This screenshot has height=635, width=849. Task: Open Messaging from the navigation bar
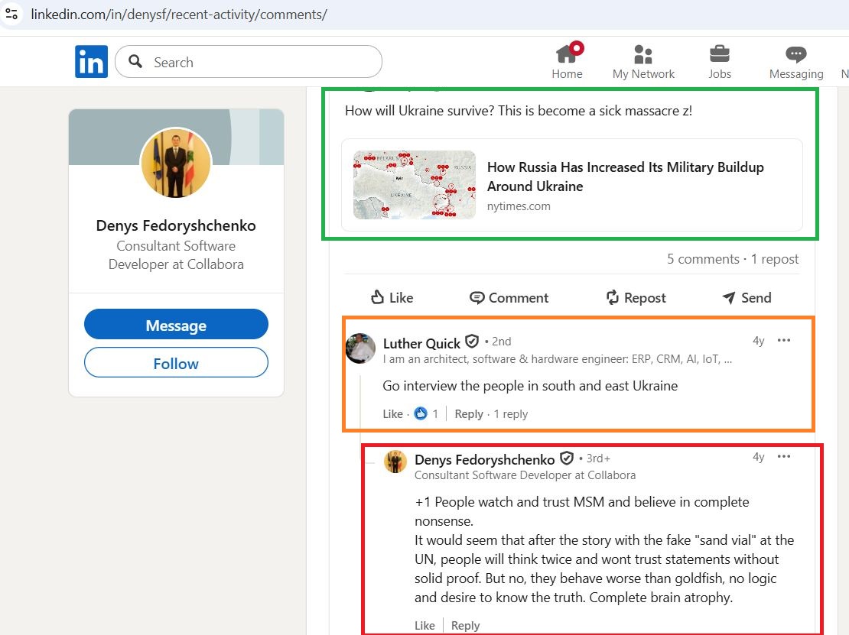pos(795,55)
